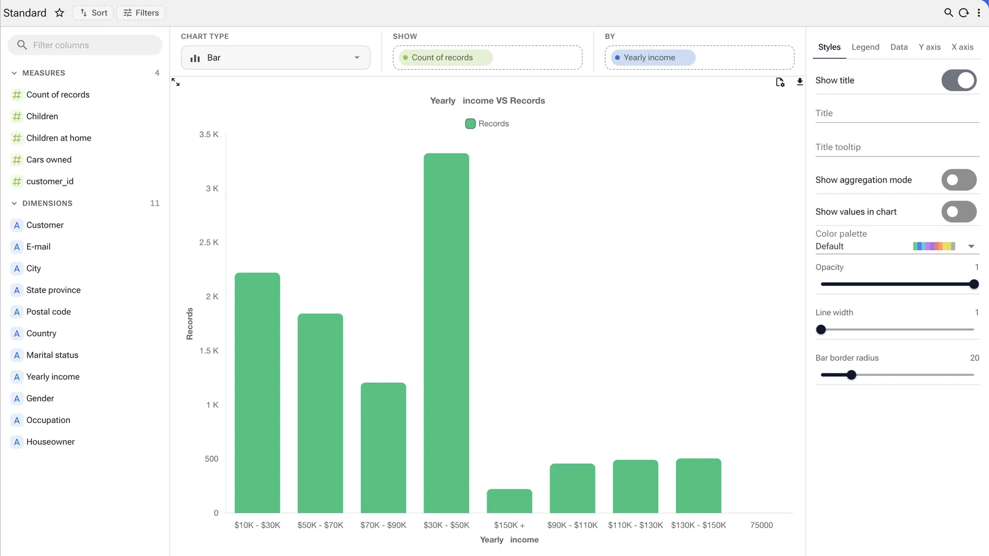The image size is (989, 556).
Task: Click the Sort button
Action: click(x=93, y=12)
